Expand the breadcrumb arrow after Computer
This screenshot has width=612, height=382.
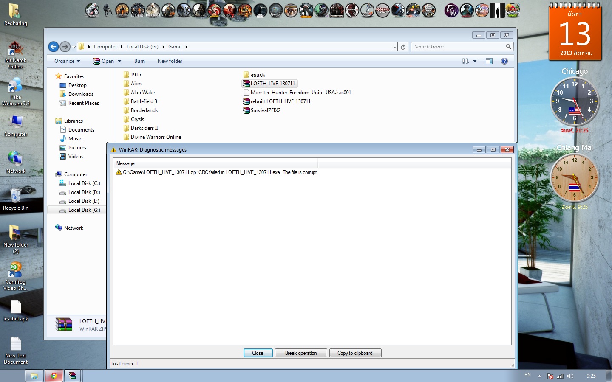(x=122, y=47)
